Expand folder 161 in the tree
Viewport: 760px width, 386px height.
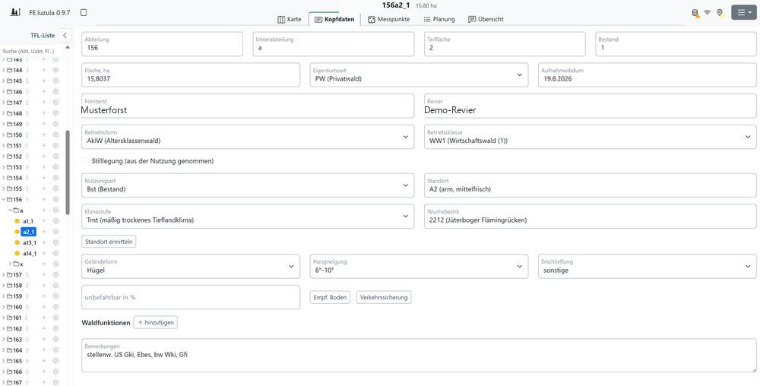click(3, 318)
